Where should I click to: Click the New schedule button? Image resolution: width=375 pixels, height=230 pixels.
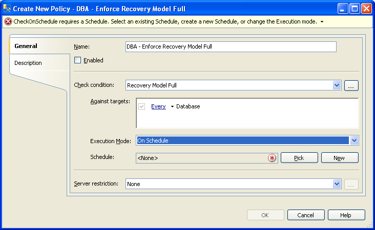click(340, 158)
